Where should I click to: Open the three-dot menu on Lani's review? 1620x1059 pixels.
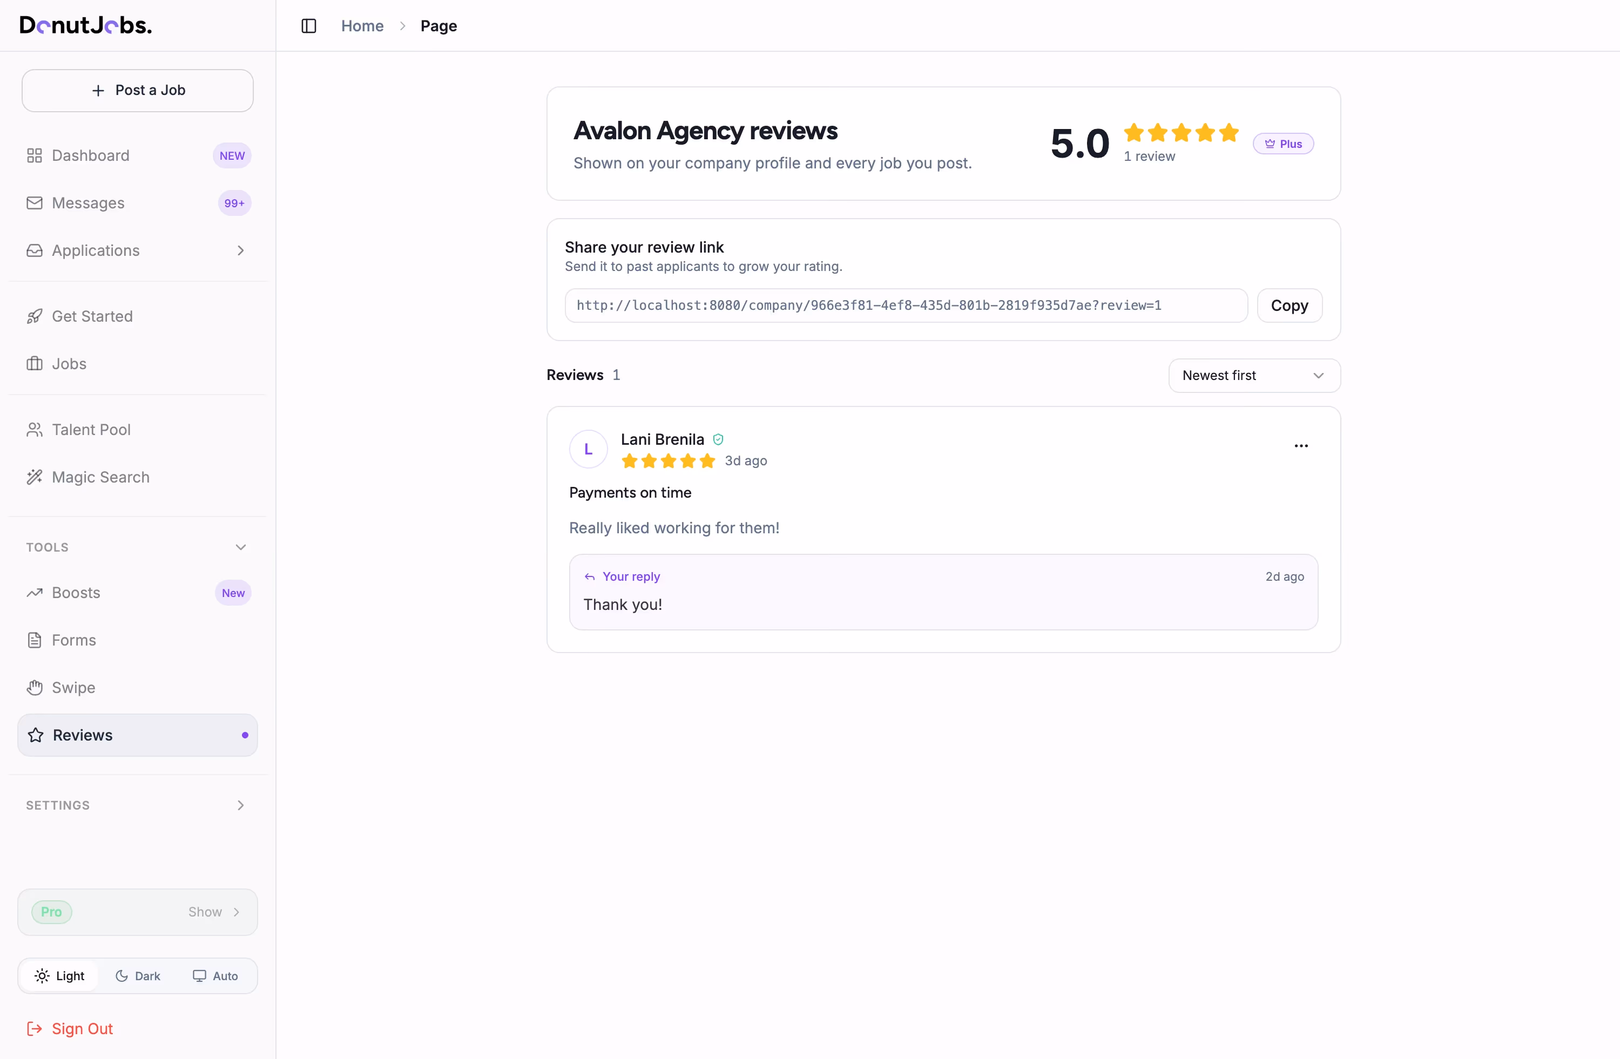coord(1301,446)
